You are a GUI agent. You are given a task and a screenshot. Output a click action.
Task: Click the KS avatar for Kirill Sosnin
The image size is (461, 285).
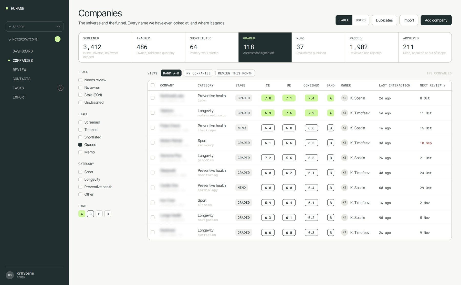tap(10, 275)
